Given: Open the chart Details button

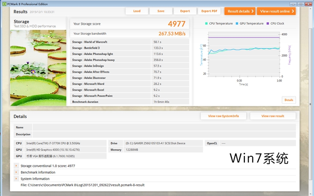Looking at the screenshot, I should (x=289, y=100).
